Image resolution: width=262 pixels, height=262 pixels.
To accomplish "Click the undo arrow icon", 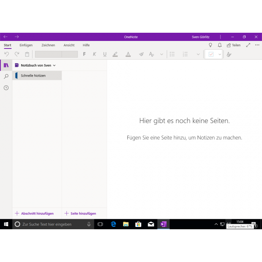I will point(7,54).
